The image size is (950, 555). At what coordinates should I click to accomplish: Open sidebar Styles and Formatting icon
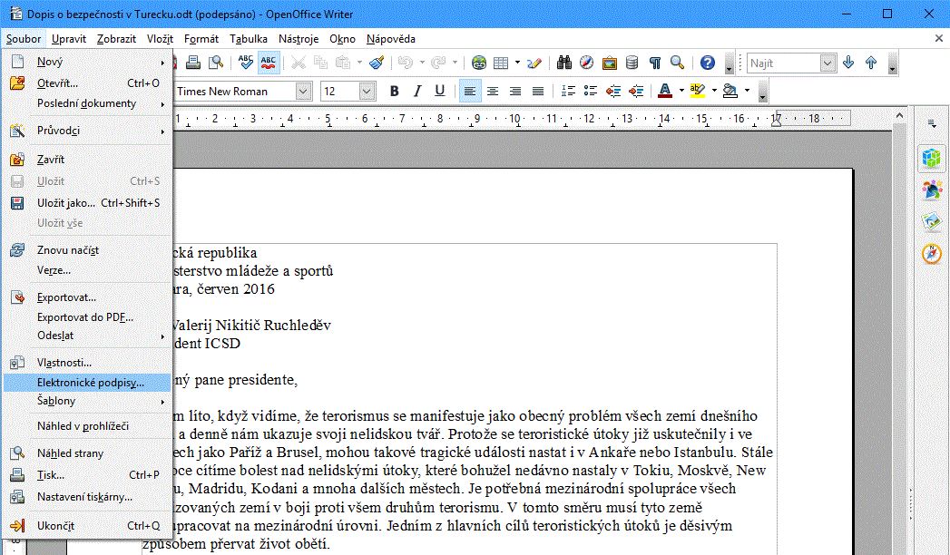click(932, 190)
